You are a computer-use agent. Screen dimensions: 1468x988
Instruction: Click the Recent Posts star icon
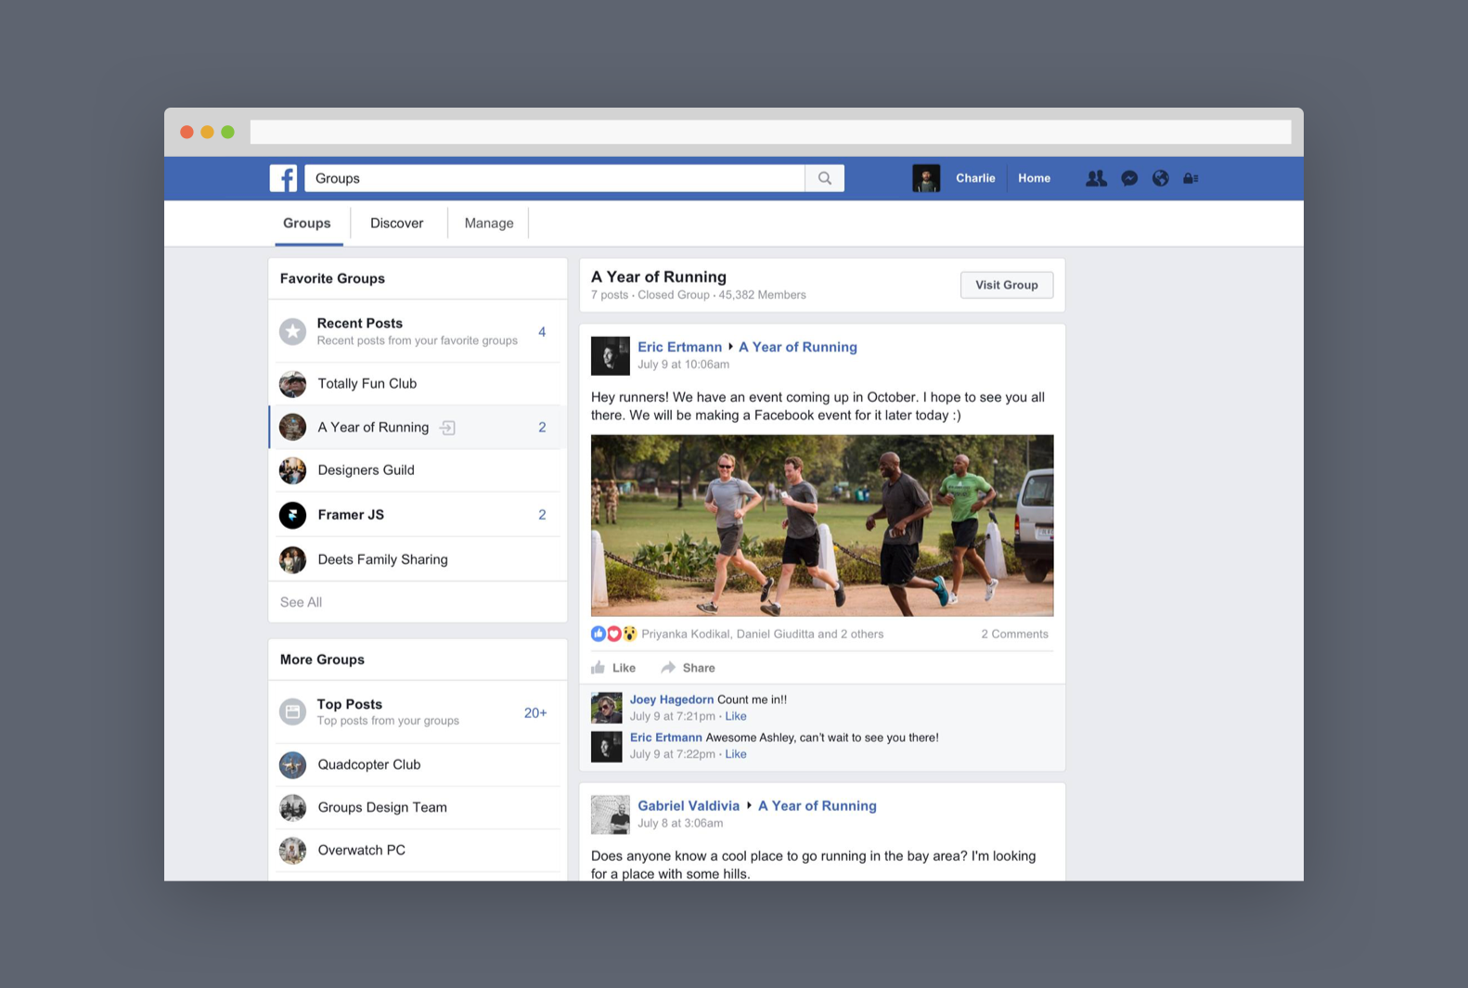pyautogui.click(x=293, y=331)
